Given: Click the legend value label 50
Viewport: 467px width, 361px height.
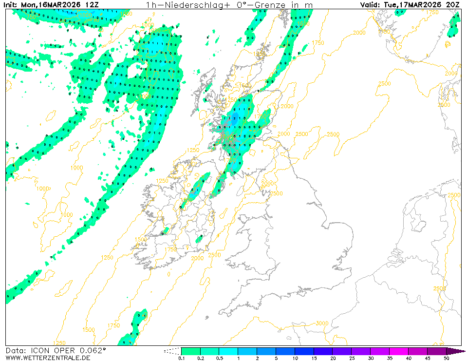Looking at the screenshot, I should pyautogui.click(x=446, y=358).
